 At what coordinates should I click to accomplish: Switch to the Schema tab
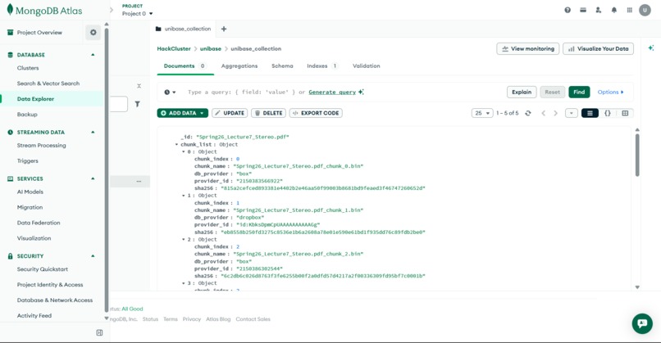pos(282,66)
